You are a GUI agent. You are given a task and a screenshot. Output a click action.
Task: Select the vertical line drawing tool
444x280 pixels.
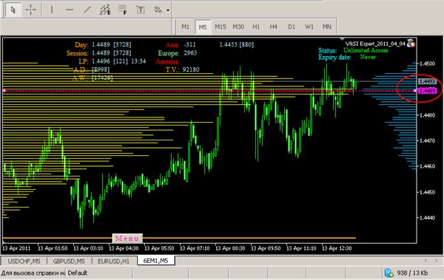[52, 10]
